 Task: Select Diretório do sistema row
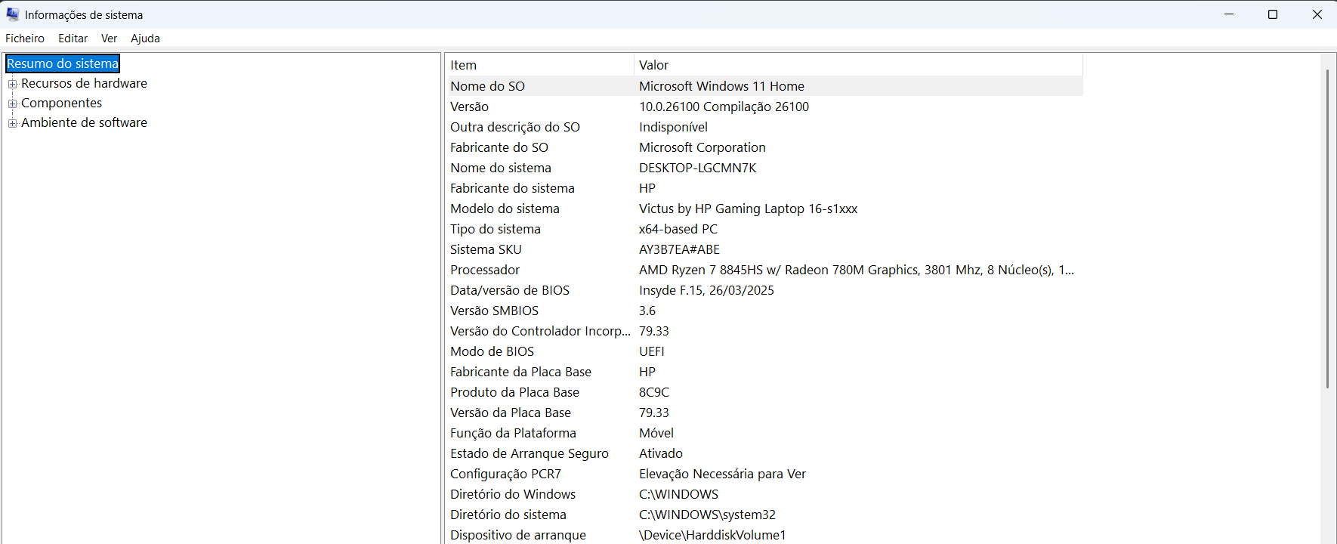pyautogui.click(x=764, y=515)
